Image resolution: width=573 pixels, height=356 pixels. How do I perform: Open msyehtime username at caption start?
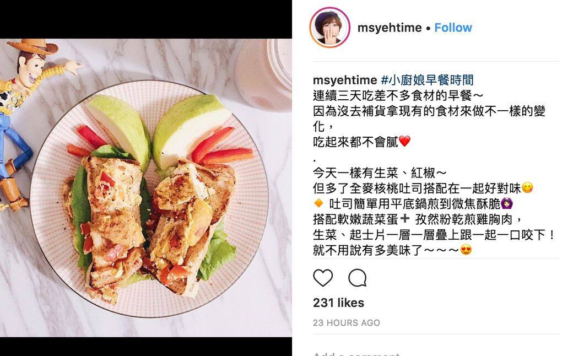(x=345, y=80)
